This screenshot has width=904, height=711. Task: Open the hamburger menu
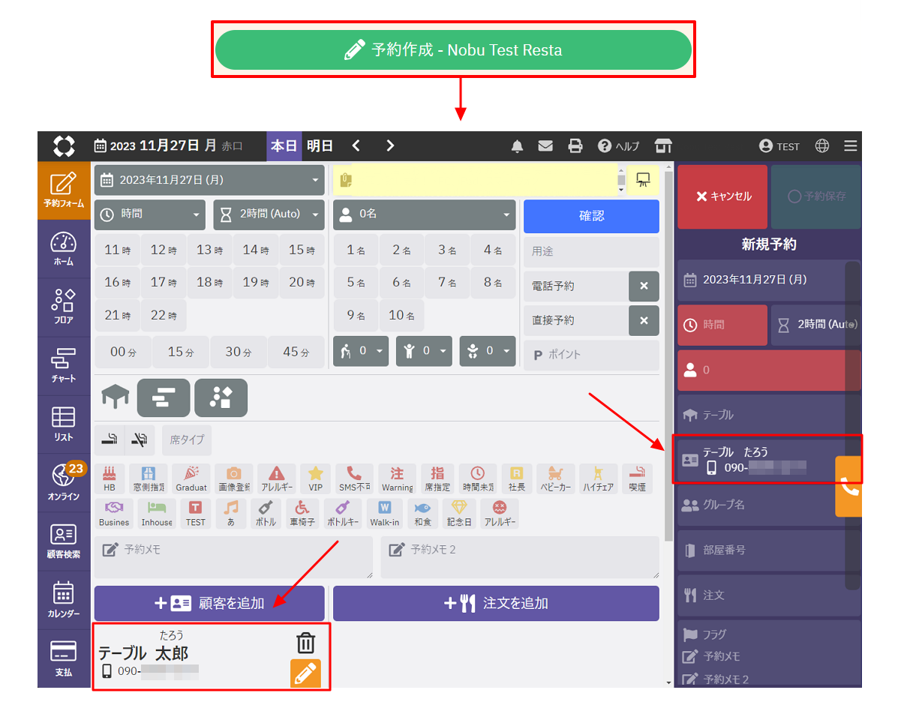[x=850, y=146]
